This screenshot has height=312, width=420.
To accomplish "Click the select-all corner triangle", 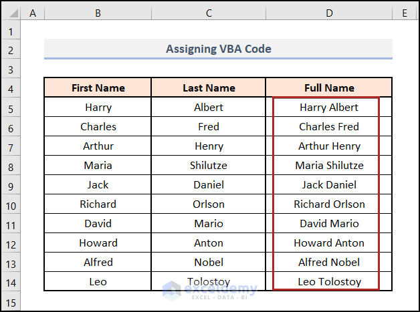I will [11, 12].
